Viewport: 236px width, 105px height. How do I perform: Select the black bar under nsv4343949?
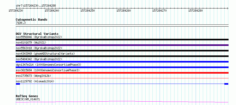pyautogui.click(x=122, y=56)
